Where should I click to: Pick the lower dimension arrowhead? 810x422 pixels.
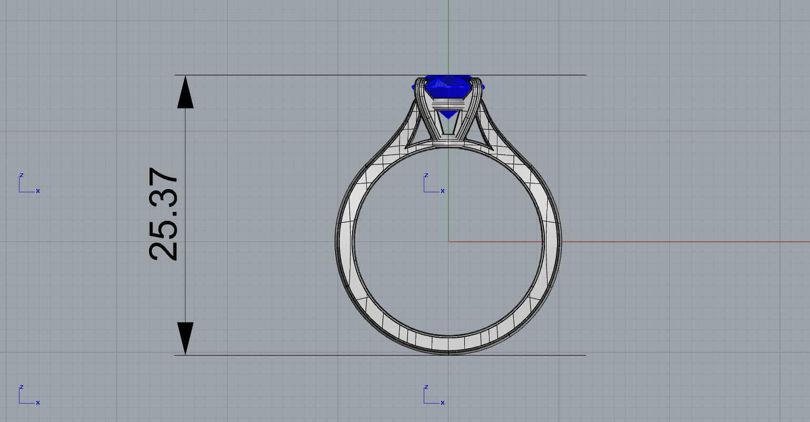point(185,338)
